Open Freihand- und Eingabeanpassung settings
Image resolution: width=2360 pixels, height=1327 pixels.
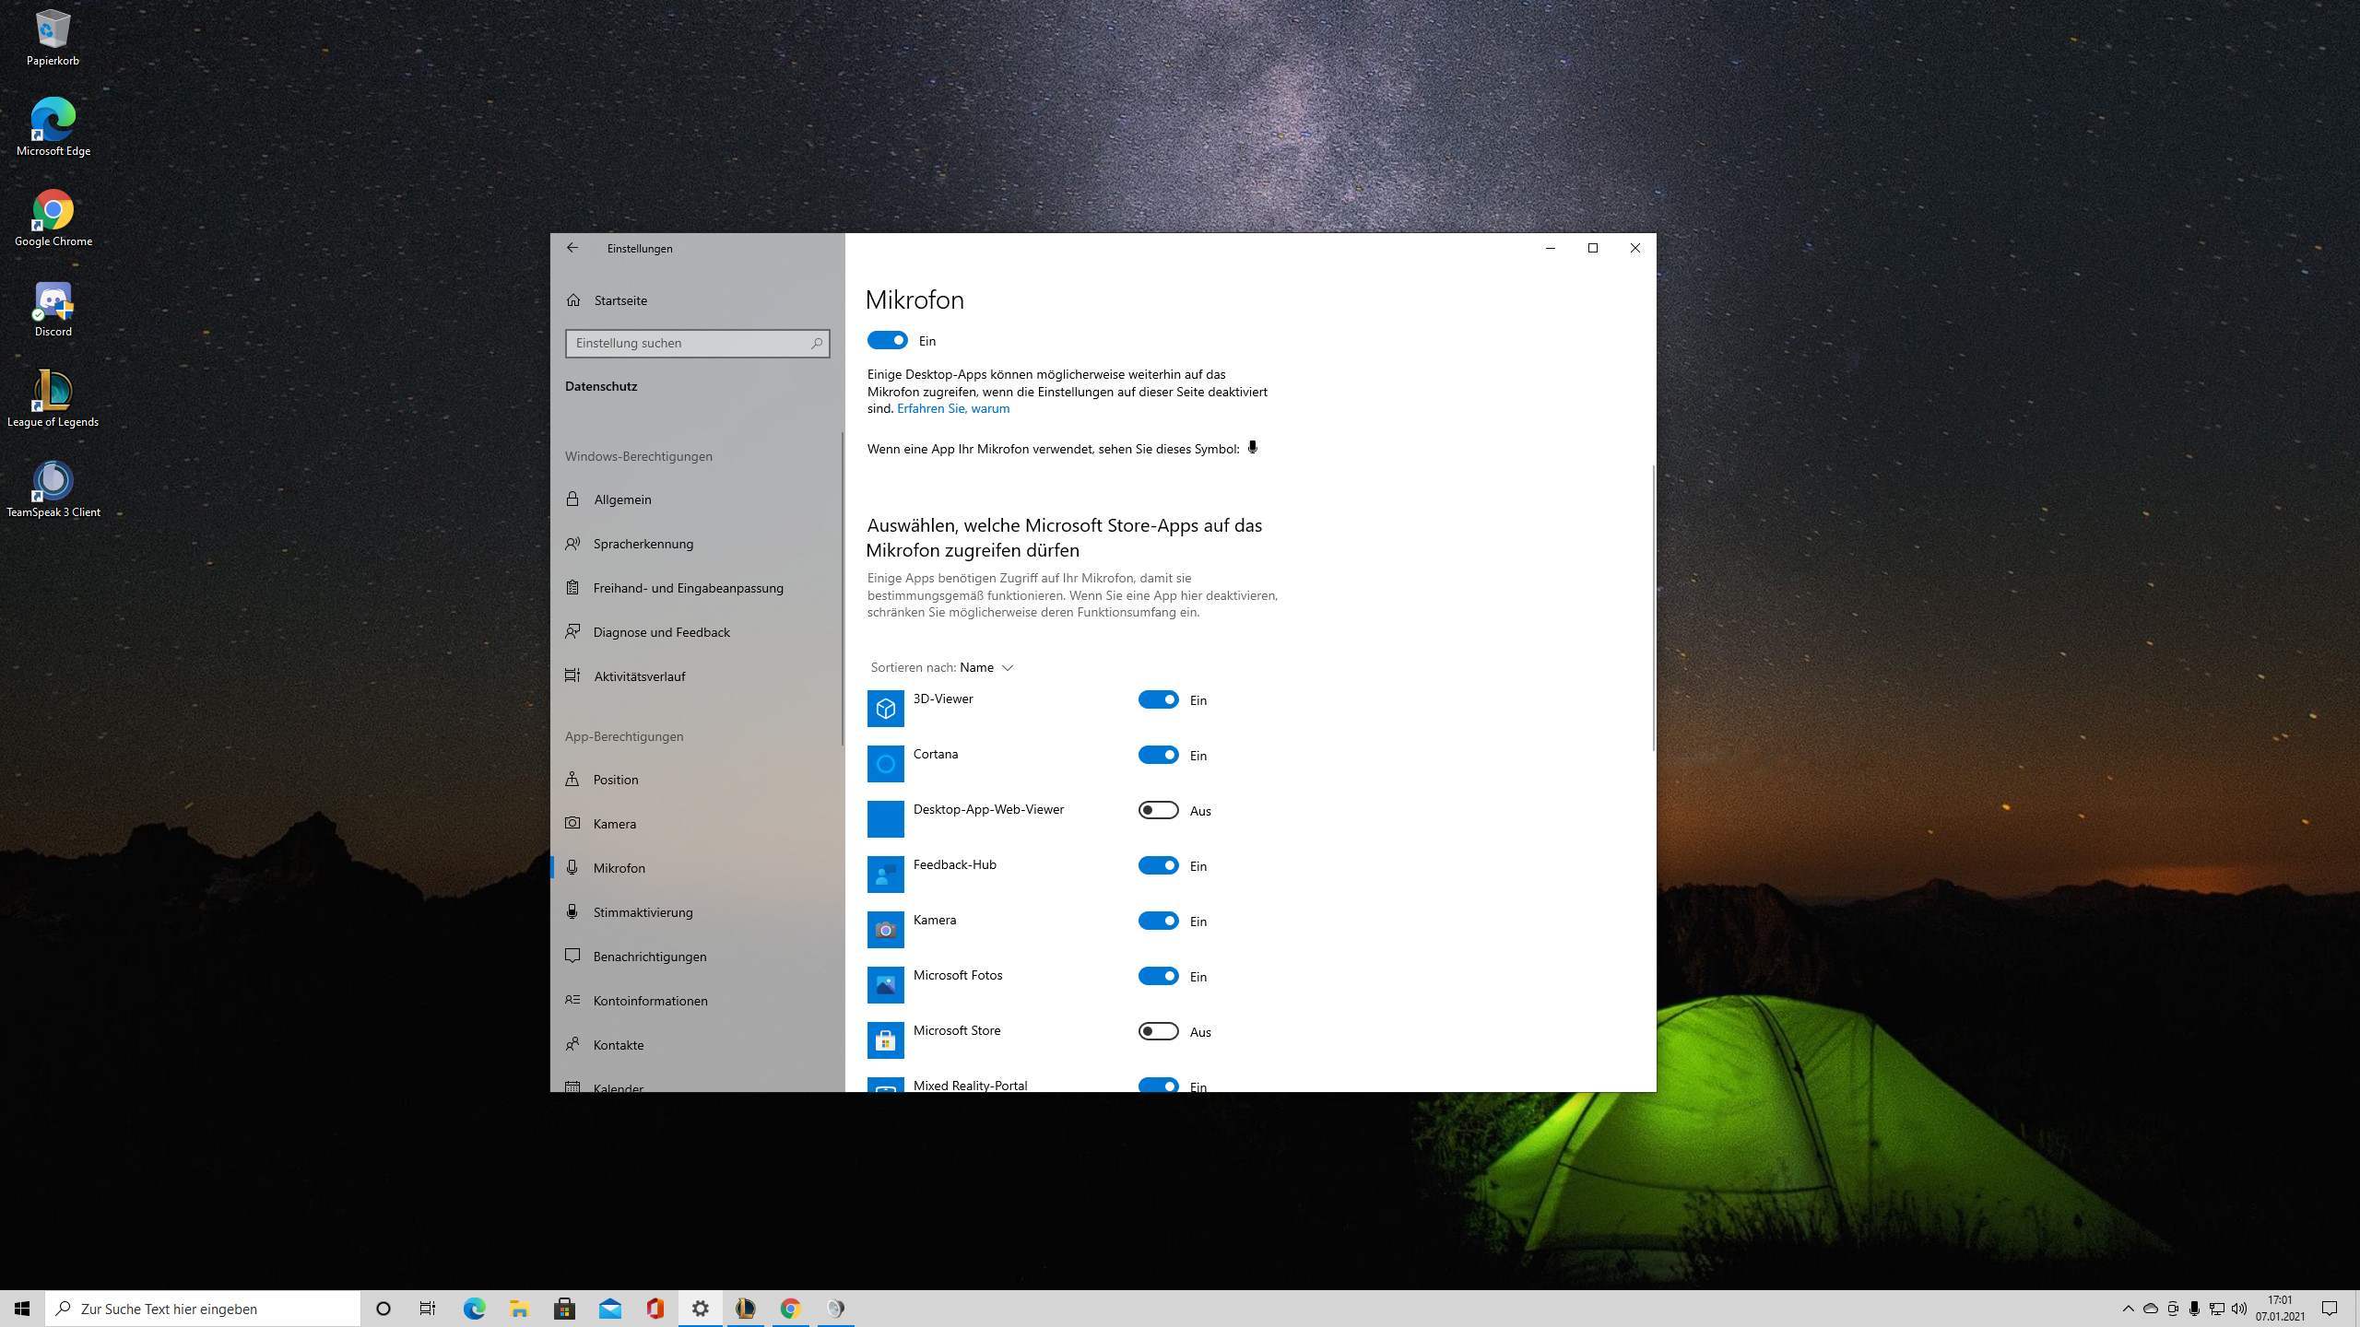click(x=688, y=587)
